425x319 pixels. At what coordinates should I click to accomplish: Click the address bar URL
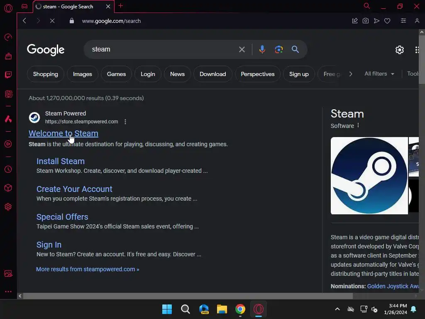coord(111,21)
